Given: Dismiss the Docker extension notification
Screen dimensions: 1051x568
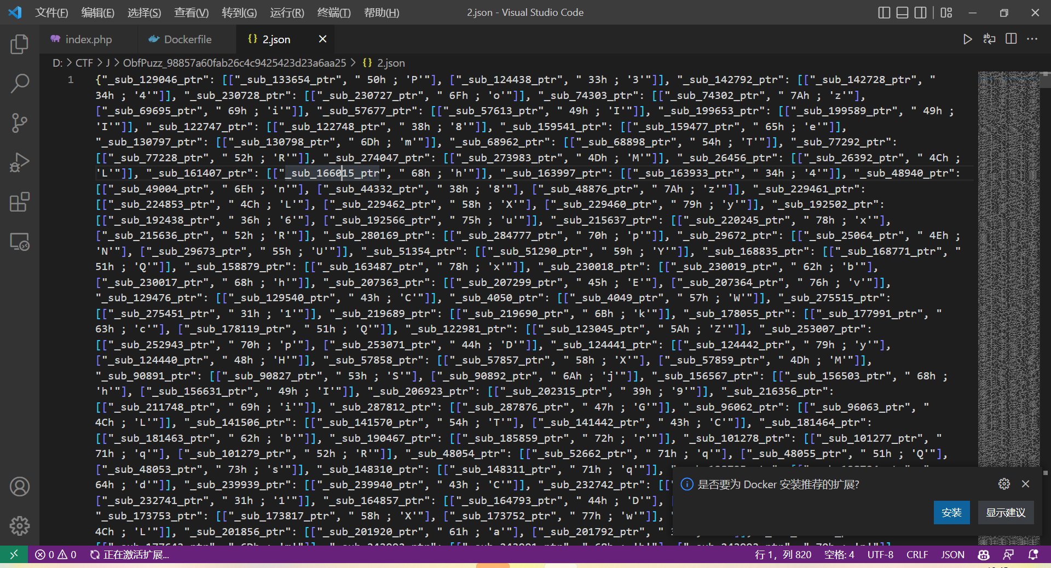Looking at the screenshot, I should tap(1026, 484).
